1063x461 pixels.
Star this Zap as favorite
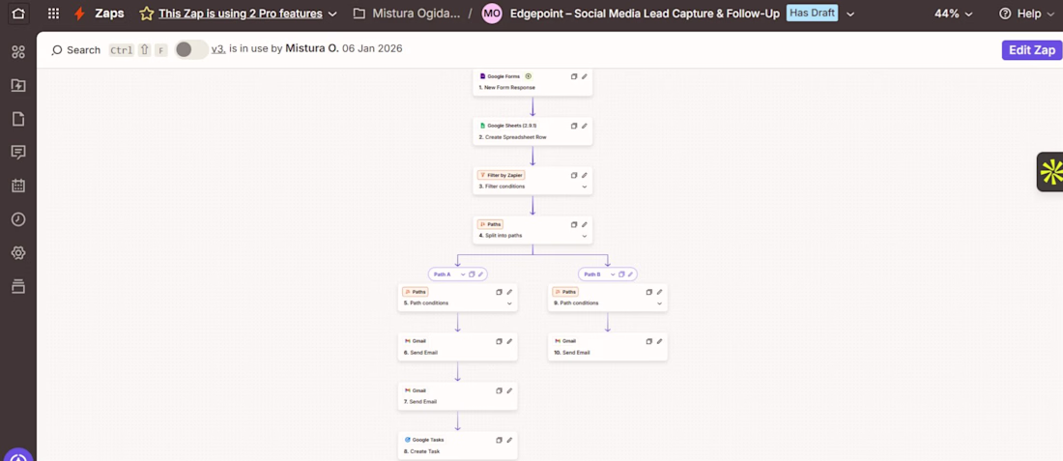[x=146, y=14]
